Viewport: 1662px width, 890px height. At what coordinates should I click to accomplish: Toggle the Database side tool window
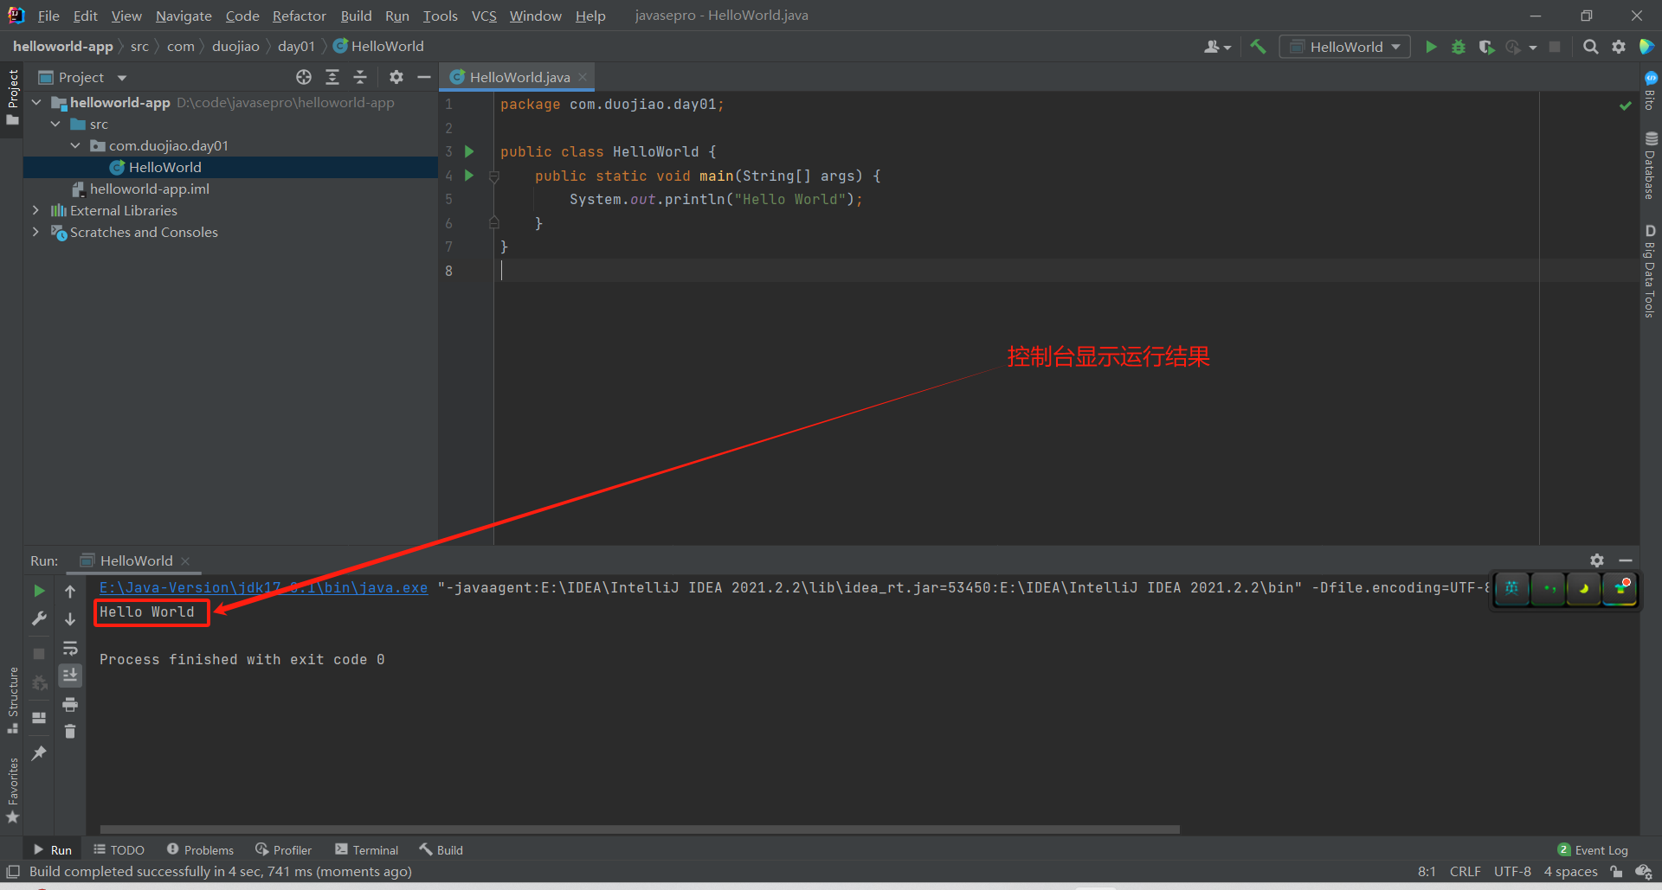1651,165
